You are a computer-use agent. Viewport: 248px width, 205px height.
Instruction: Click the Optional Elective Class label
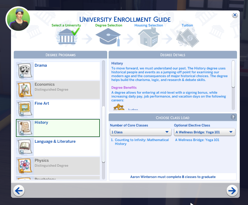(192, 125)
